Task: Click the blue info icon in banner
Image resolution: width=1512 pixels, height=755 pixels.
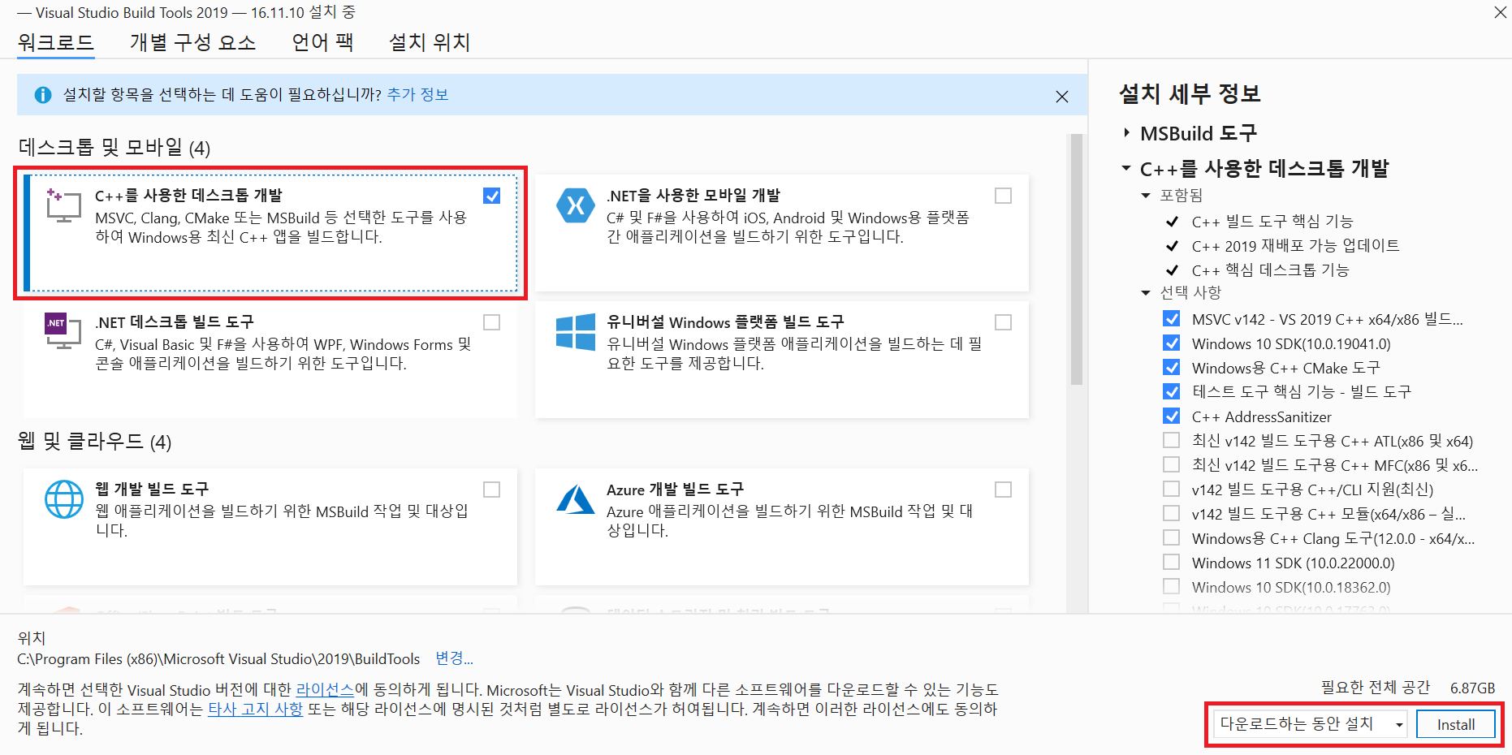Action: click(x=43, y=95)
